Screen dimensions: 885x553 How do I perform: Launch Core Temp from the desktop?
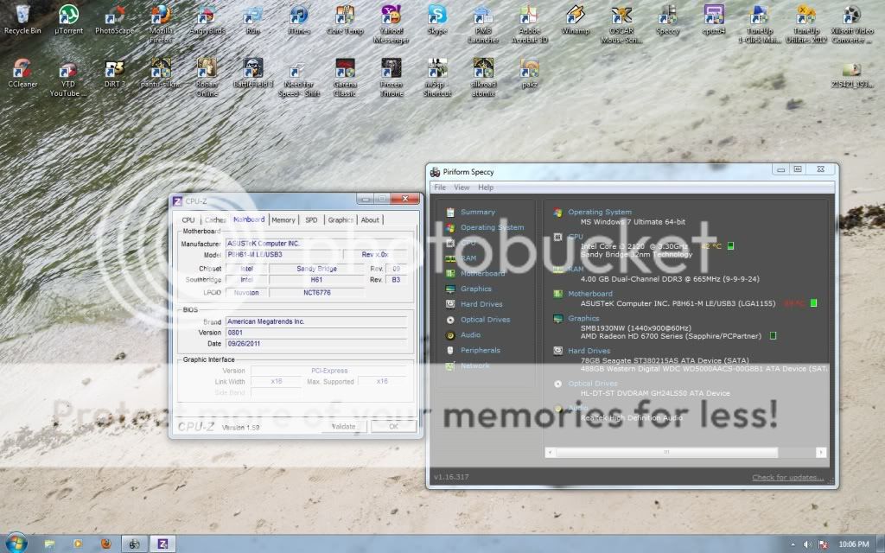point(345,20)
